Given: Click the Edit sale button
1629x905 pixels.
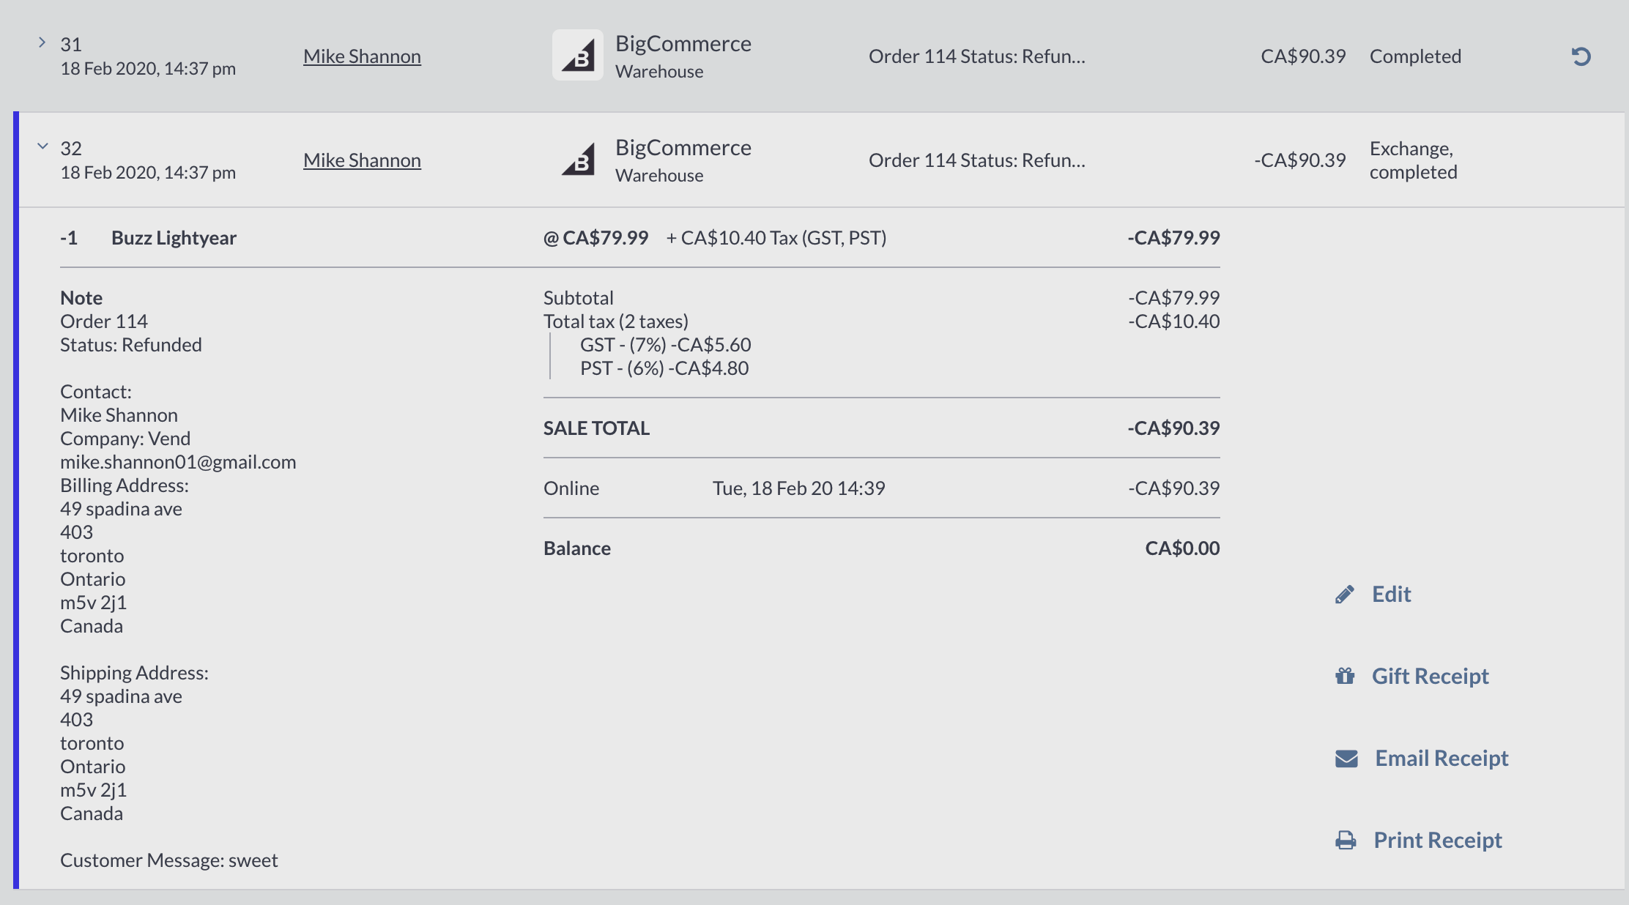Looking at the screenshot, I should (x=1391, y=594).
